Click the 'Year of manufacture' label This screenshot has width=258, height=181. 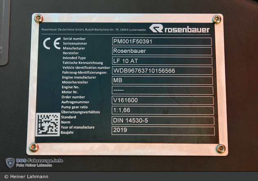[78, 127]
